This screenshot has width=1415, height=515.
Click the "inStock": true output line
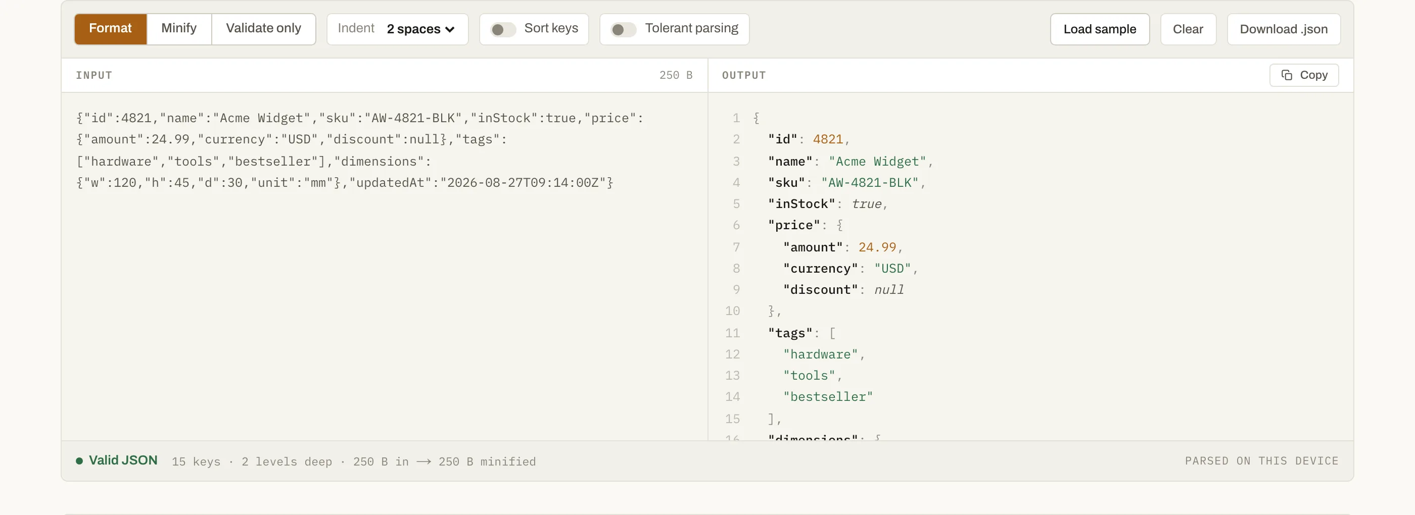point(828,204)
